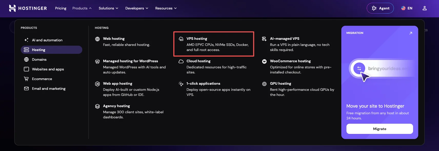This screenshot has height=151, width=439.
Task: Change language via EN selector
Action: pos(407,8)
